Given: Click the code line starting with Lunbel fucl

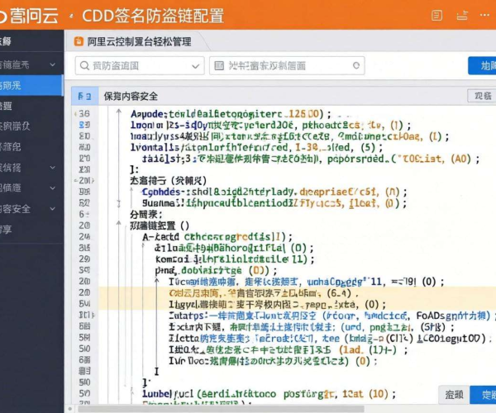Looking at the screenshot, I should [269, 394].
